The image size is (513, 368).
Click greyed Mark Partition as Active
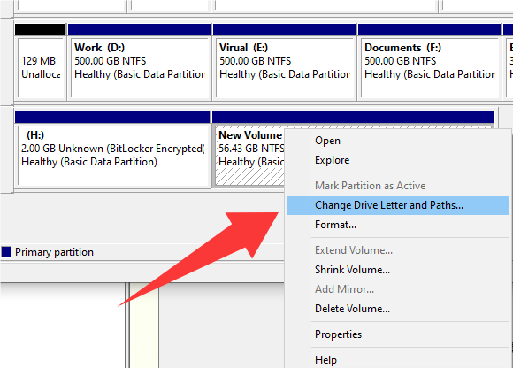(x=397, y=186)
